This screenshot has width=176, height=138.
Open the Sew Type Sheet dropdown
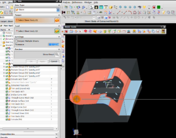tap(58, 10)
